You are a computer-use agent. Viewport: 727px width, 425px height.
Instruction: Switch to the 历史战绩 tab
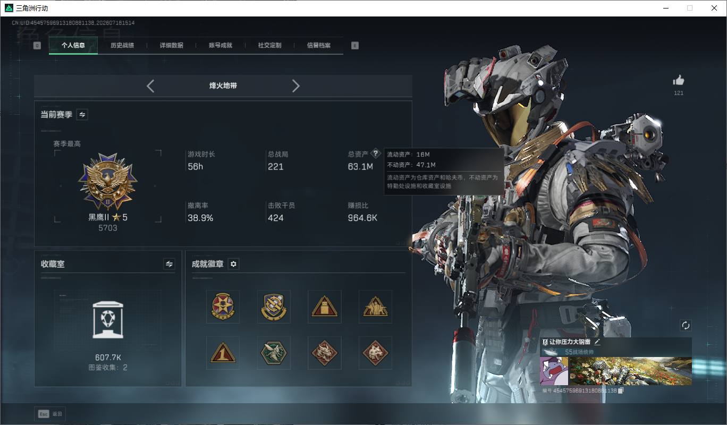pyautogui.click(x=122, y=46)
